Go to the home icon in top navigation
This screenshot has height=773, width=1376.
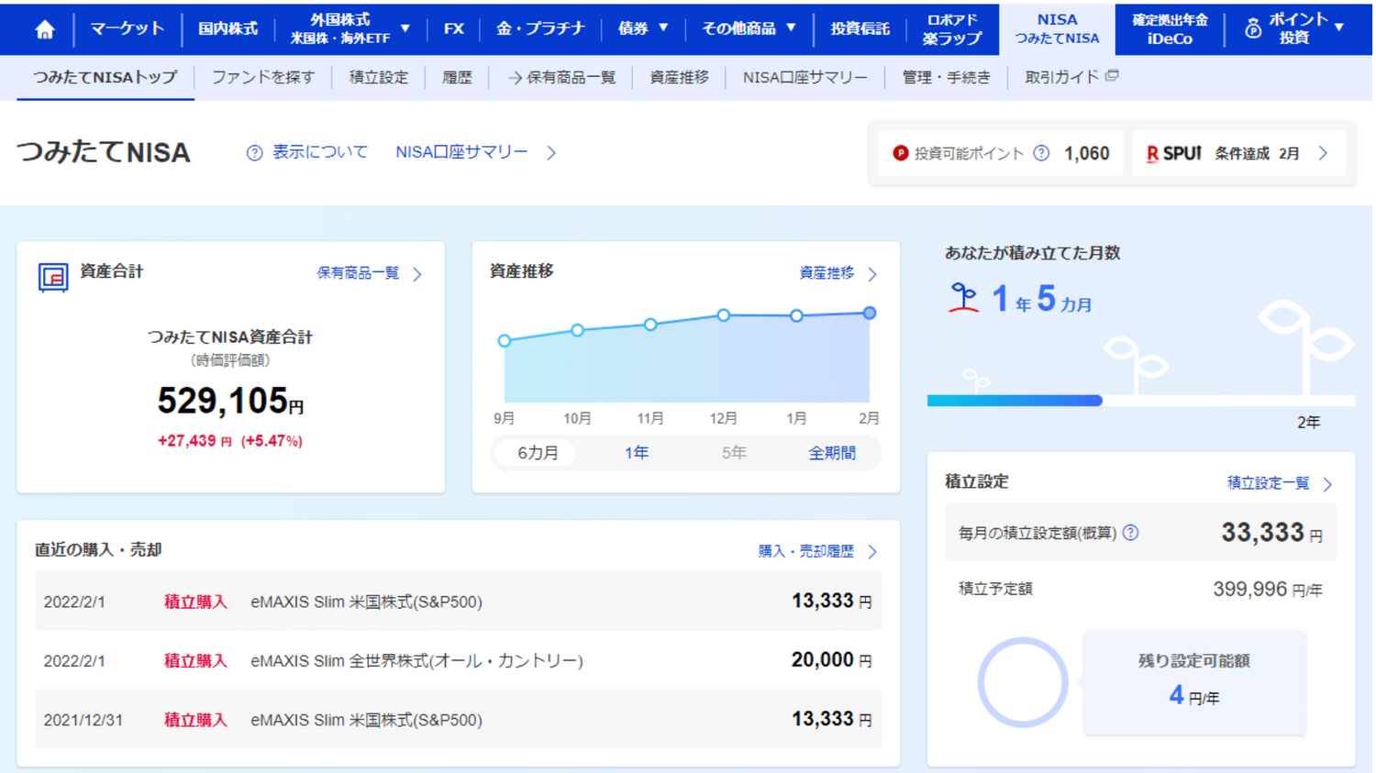pyautogui.click(x=44, y=29)
